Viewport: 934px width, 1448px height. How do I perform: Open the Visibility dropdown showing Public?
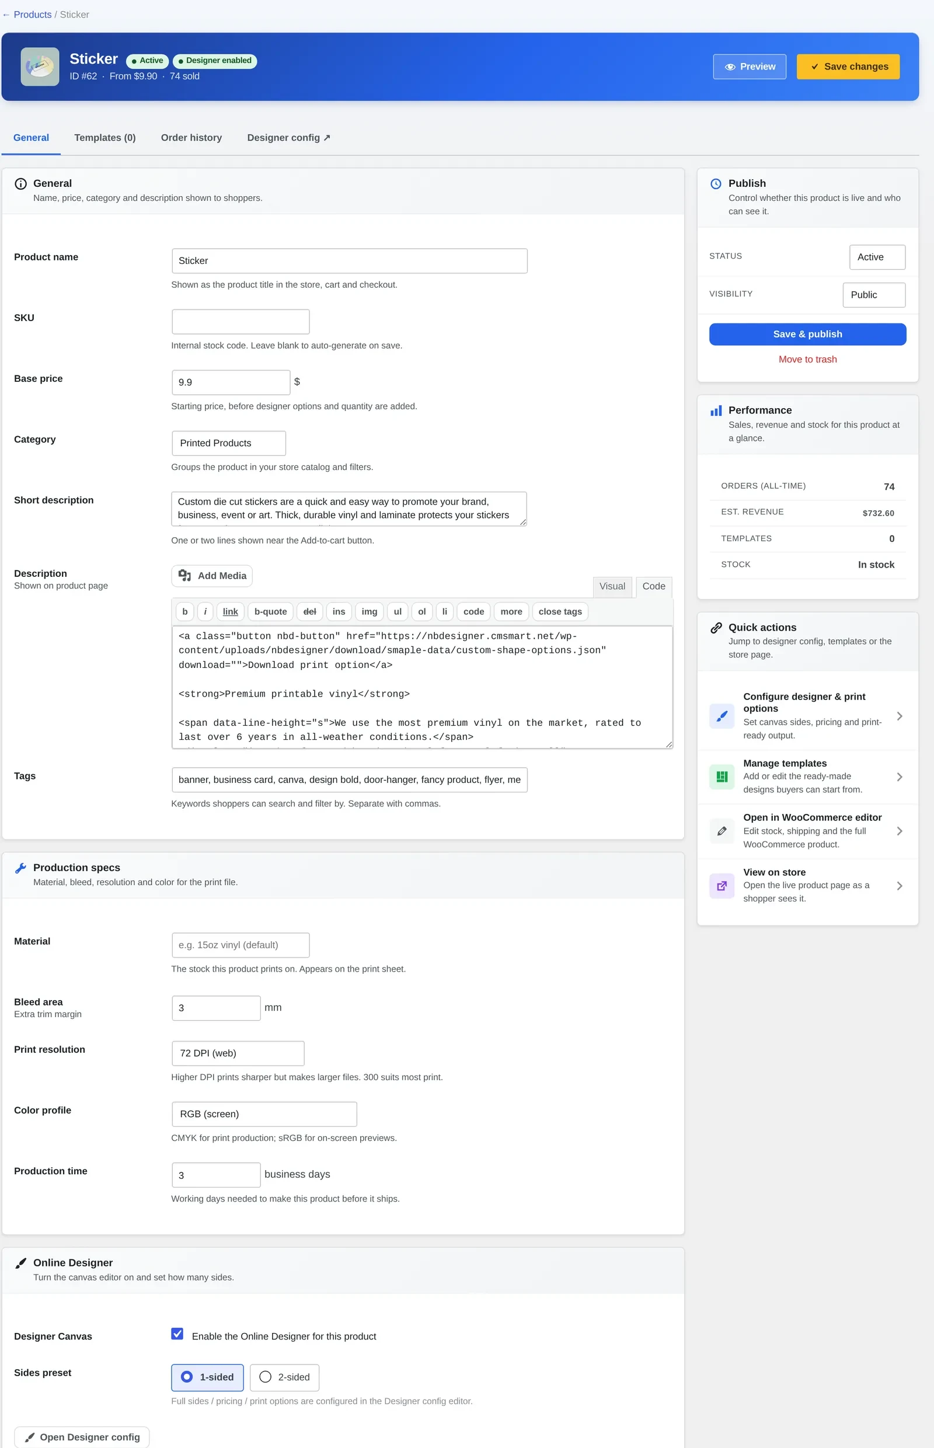tap(874, 295)
